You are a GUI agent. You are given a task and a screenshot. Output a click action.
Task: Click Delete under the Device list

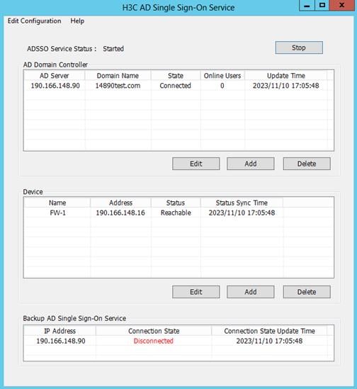[x=307, y=292]
